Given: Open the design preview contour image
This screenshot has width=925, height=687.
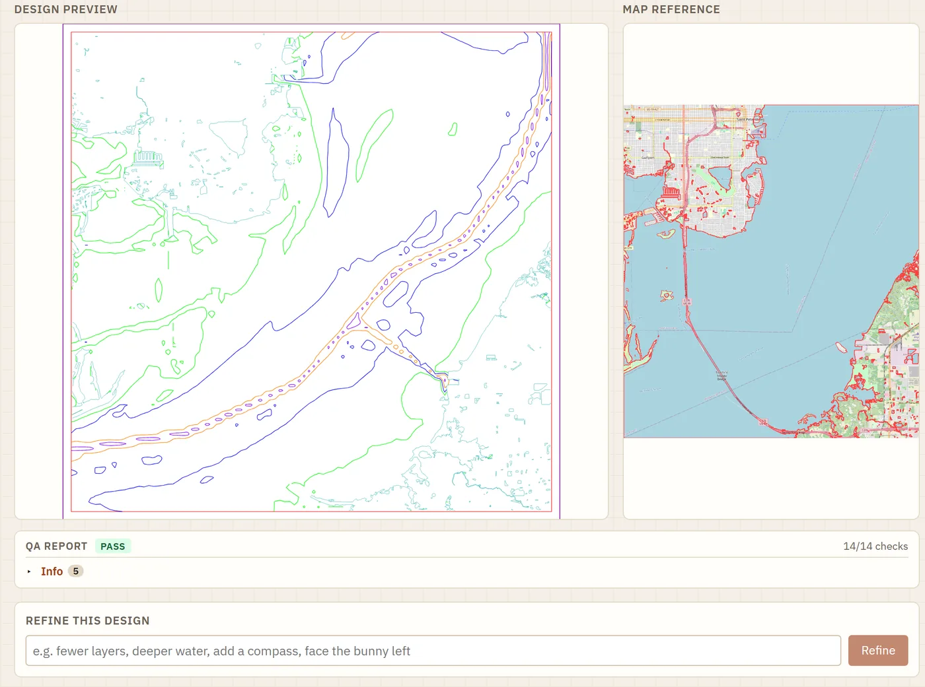Looking at the screenshot, I should (311, 271).
